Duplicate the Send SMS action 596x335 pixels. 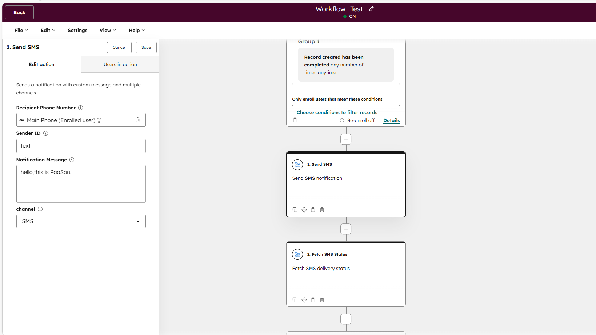click(x=295, y=210)
